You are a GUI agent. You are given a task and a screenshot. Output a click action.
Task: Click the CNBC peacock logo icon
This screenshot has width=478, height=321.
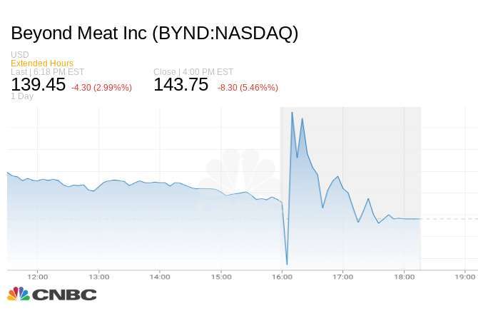pyautogui.click(x=19, y=294)
